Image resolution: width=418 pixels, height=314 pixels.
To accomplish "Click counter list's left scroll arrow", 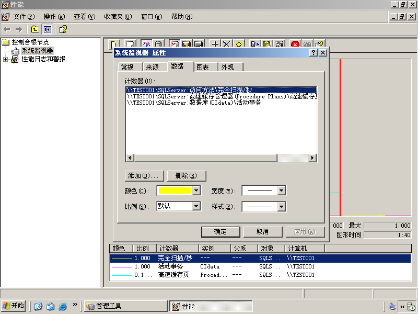I will coord(130,158).
